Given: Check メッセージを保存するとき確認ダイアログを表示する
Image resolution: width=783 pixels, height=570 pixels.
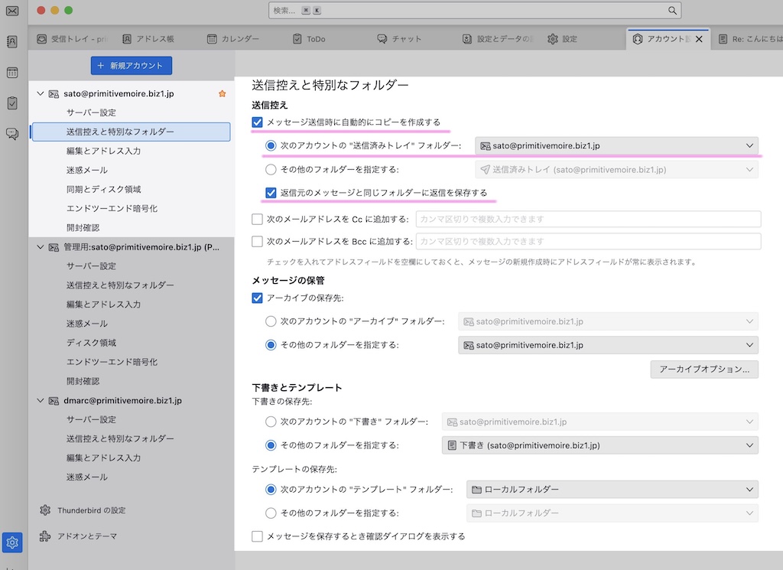Looking at the screenshot, I should [x=258, y=536].
